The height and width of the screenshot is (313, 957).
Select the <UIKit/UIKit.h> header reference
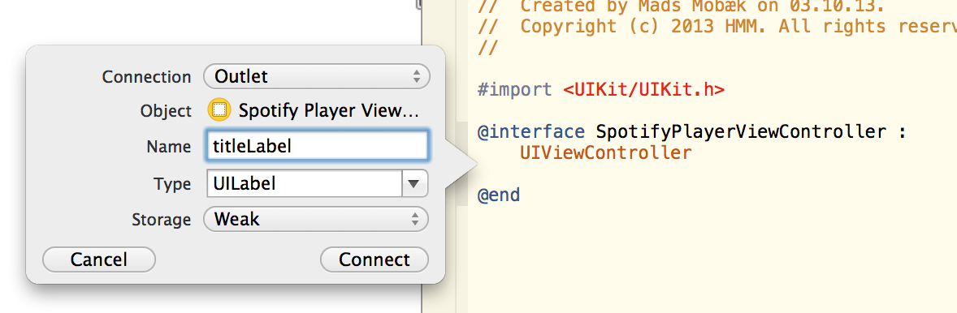click(643, 89)
